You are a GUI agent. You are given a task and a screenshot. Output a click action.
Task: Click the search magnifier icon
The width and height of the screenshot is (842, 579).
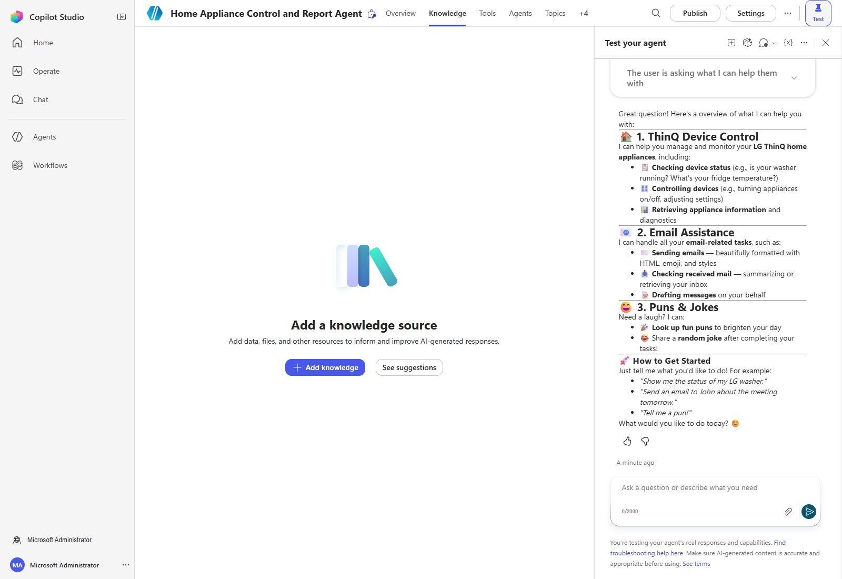[656, 13]
